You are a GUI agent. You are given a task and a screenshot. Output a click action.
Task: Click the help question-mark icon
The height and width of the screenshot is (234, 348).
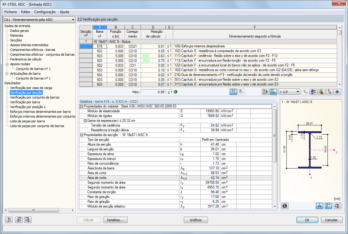(9, 220)
